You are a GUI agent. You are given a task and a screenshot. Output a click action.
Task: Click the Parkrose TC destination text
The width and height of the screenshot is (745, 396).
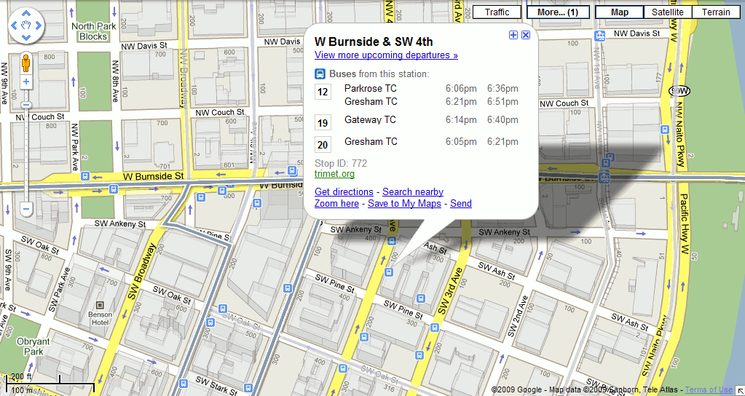click(371, 89)
